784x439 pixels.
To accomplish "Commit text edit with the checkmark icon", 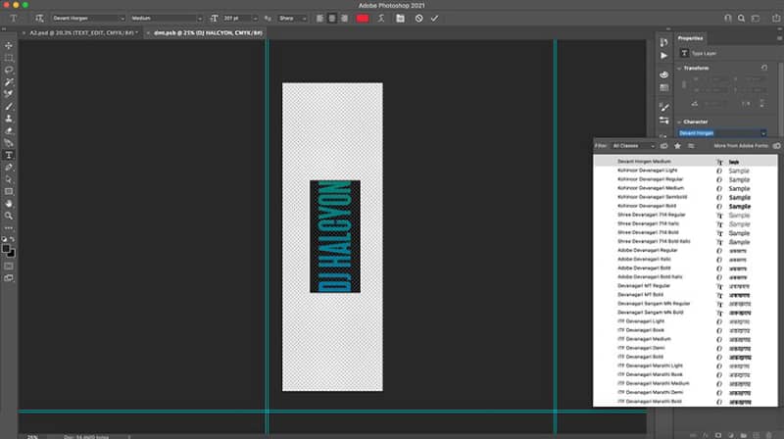I will point(434,19).
